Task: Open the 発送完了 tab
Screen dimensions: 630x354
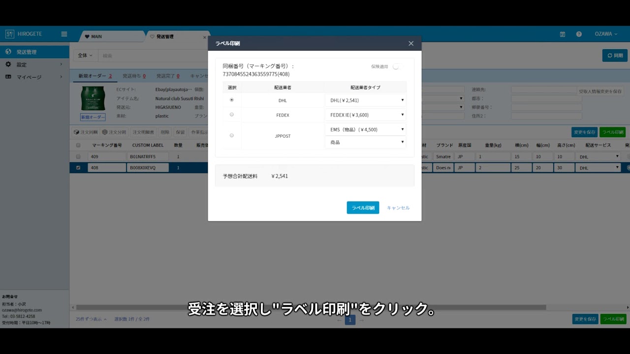Action: click(168, 76)
